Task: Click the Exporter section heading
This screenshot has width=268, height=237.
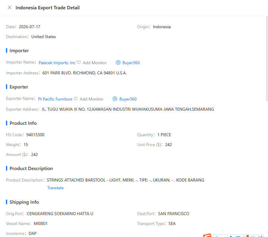Action: point(19,87)
